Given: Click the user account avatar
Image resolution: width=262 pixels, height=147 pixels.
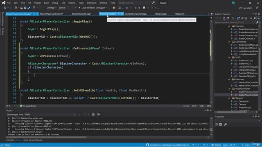Looking at the screenshot, I should 233,3.
